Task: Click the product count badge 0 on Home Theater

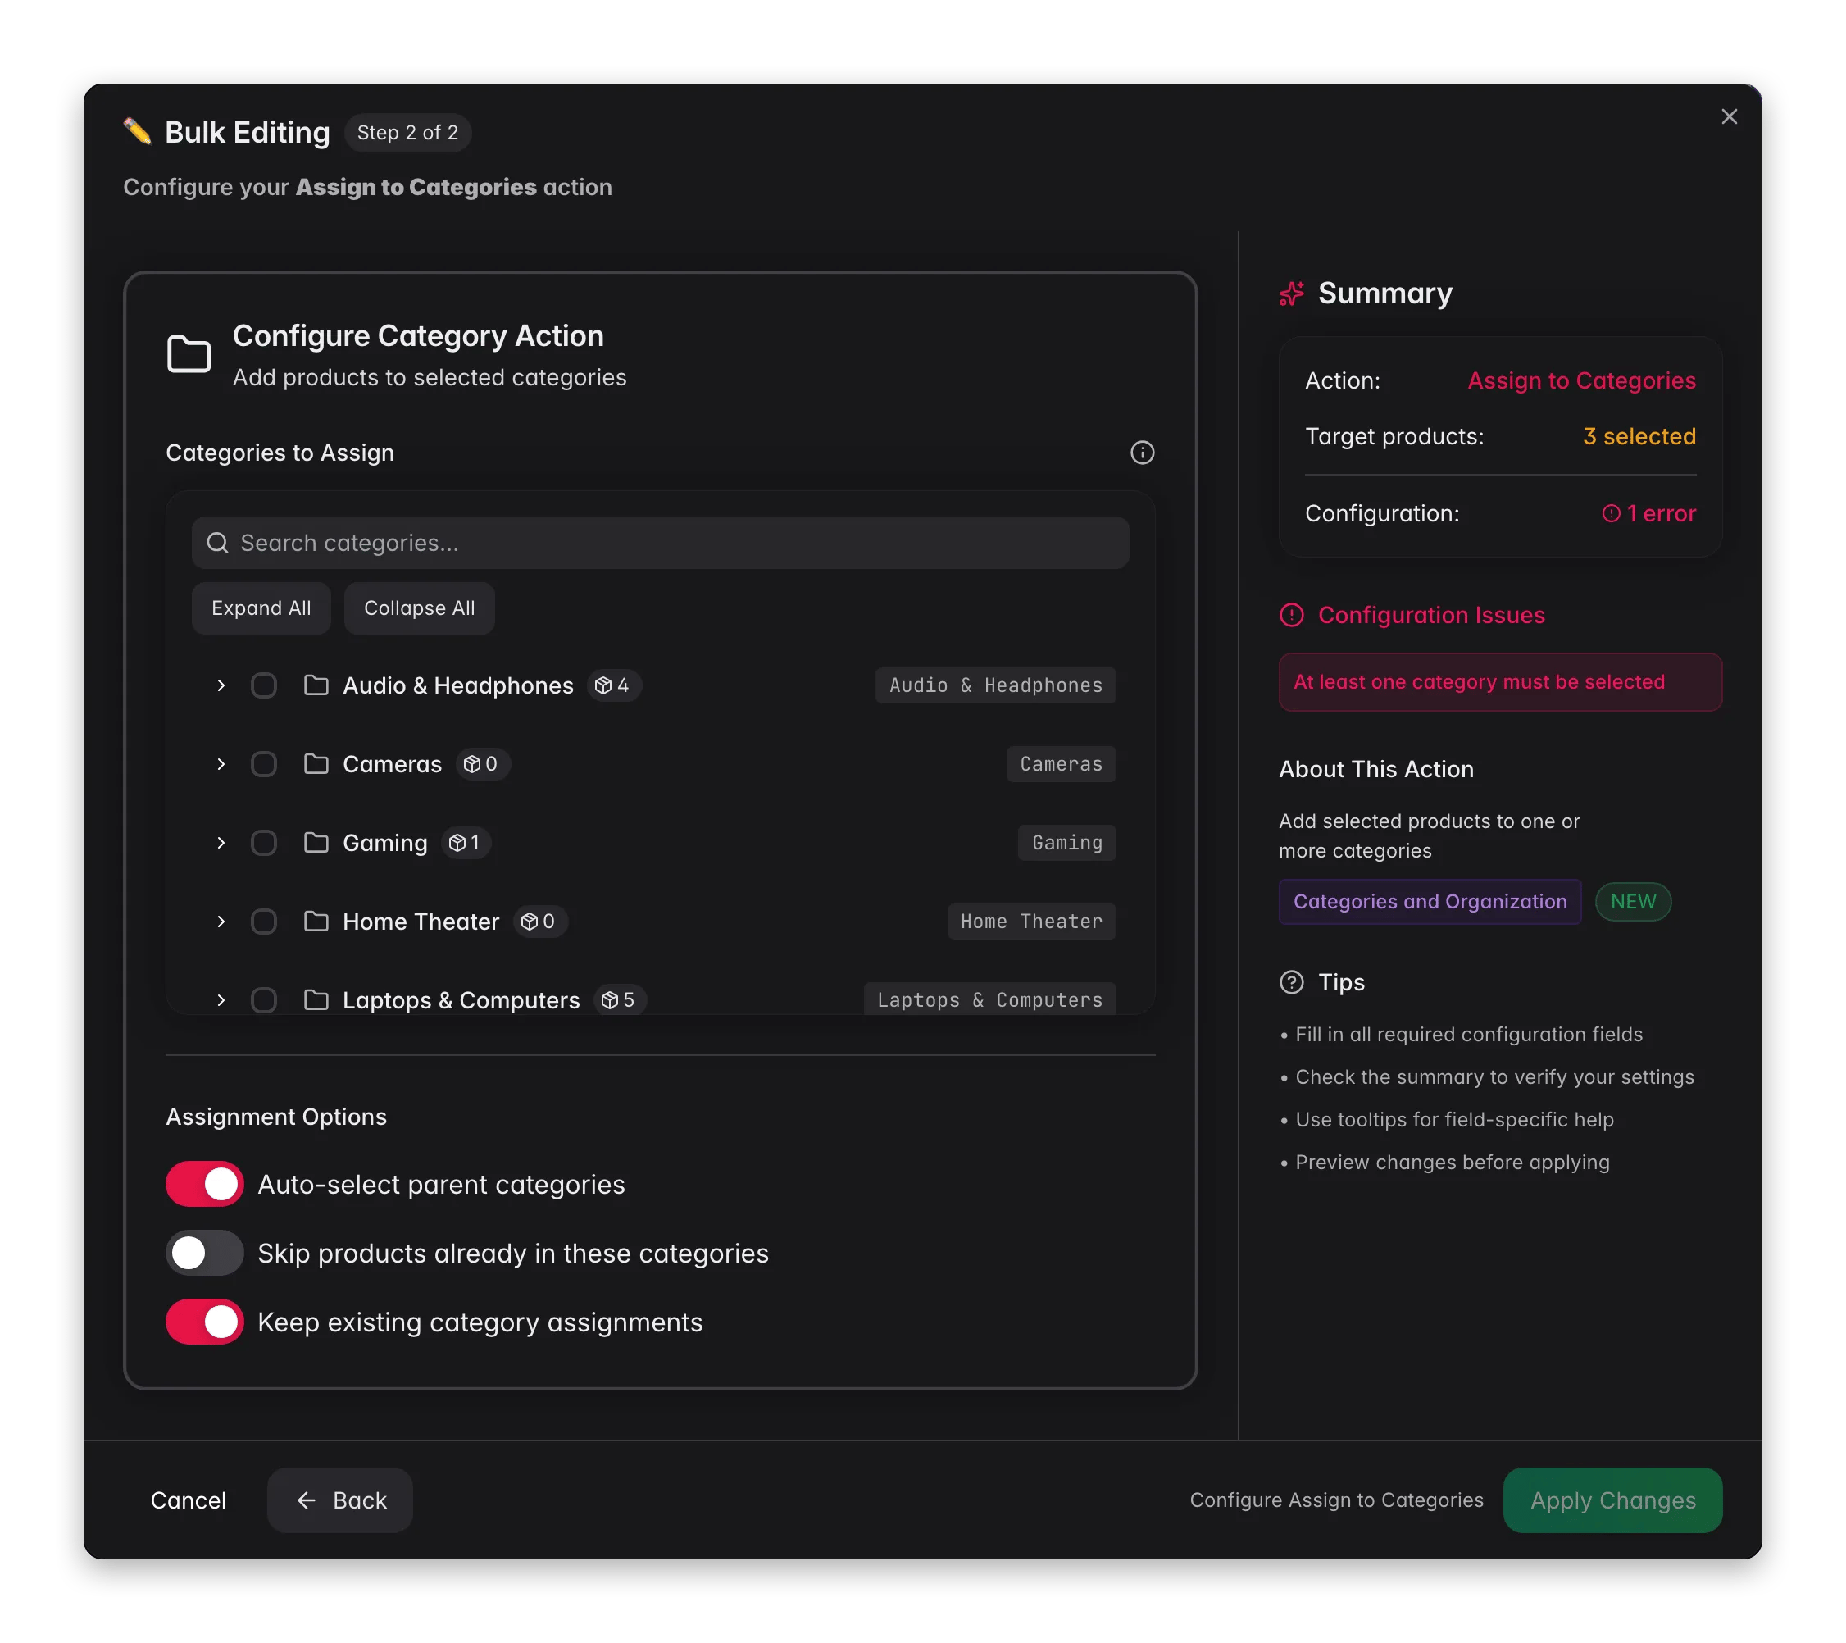Action: [x=539, y=921]
